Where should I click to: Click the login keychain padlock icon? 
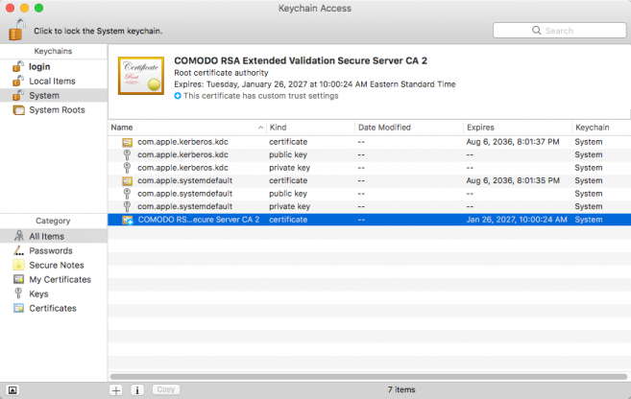click(x=18, y=66)
